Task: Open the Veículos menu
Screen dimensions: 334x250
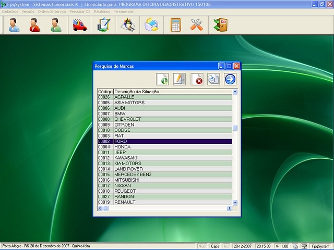Action: click(x=28, y=11)
